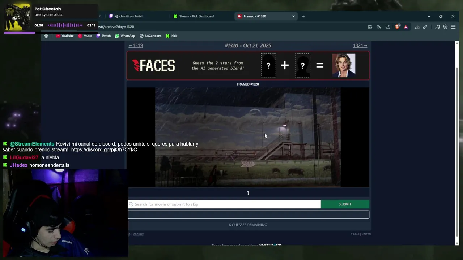Close the Framed - #1320 tab
Image resolution: width=463 pixels, height=260 pixels.
point(293,16)
